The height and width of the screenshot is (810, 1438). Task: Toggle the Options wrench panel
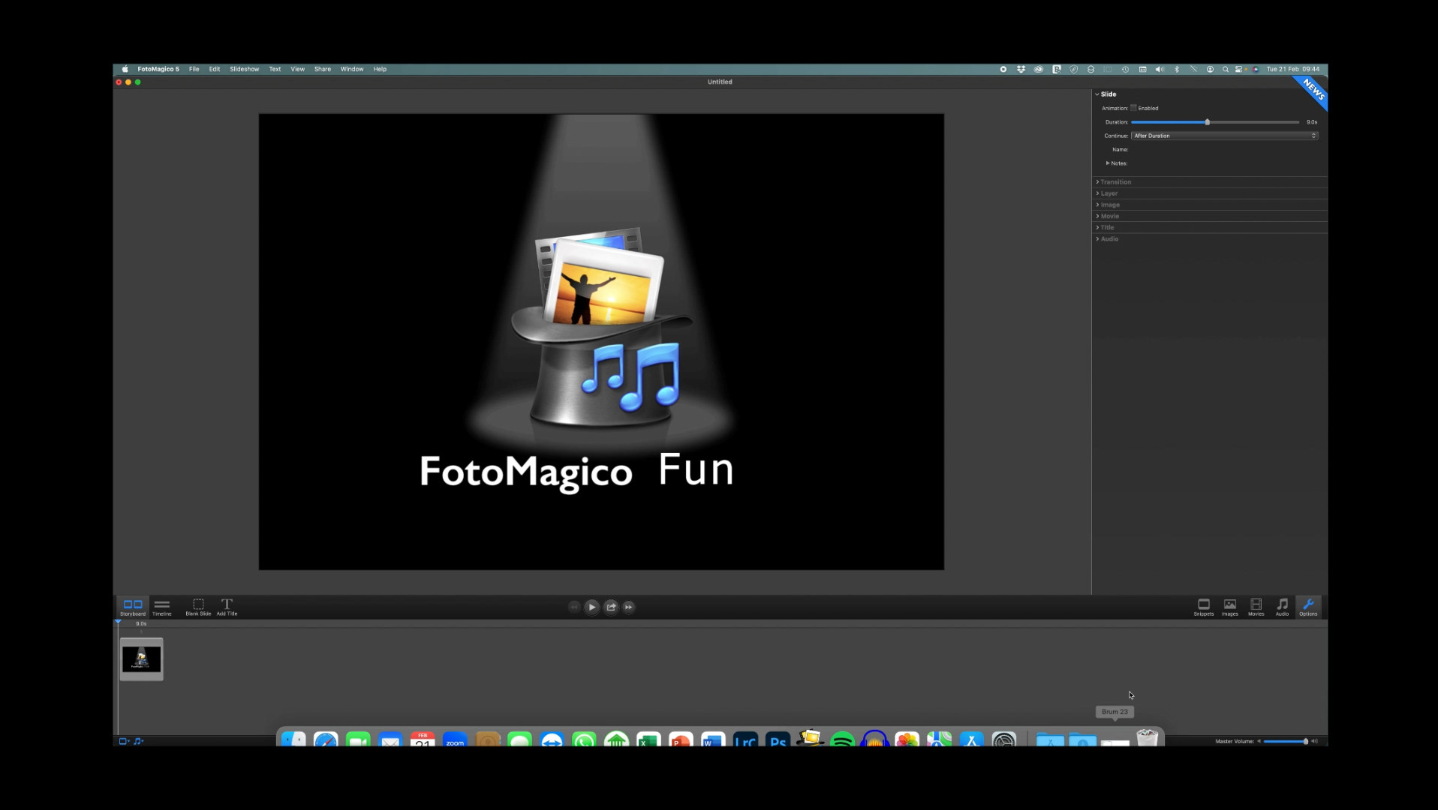tap(1308, 607)
